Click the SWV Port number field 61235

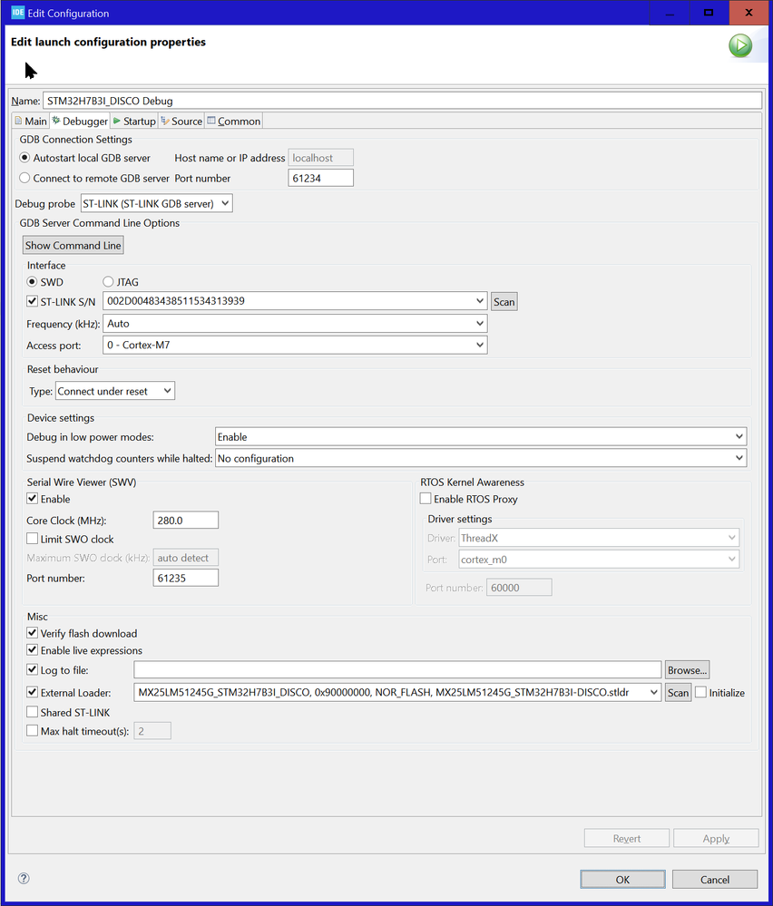click(186, 578)
